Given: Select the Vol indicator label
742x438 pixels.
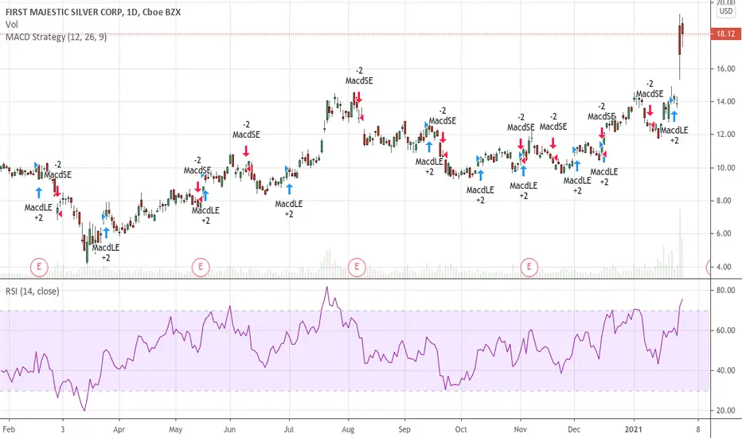Looking at the screenshot, I should [12, 25].
